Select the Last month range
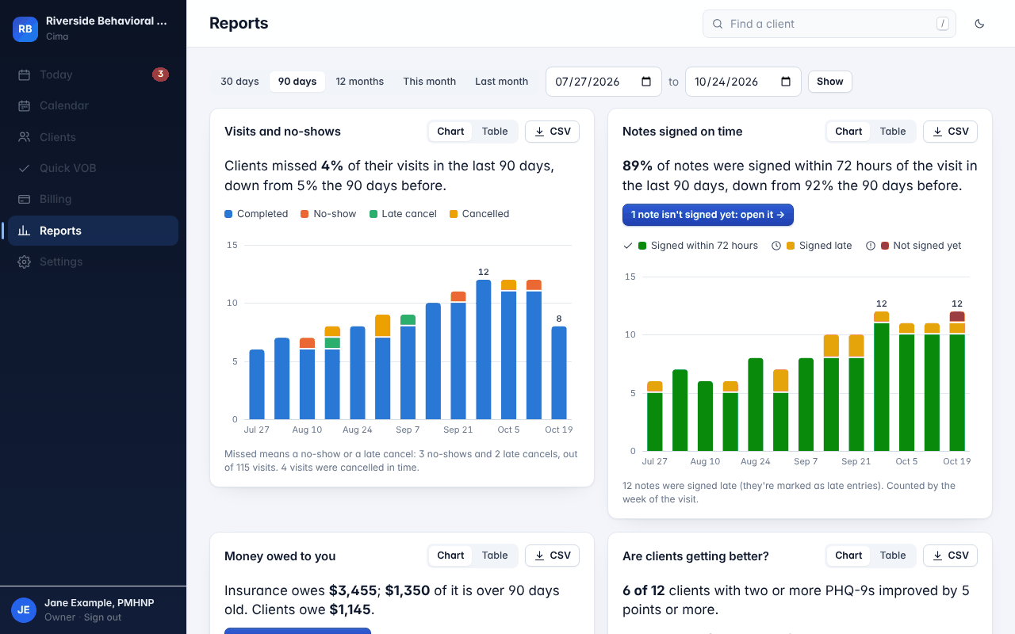1015x634 pixels. coord(501,82)
